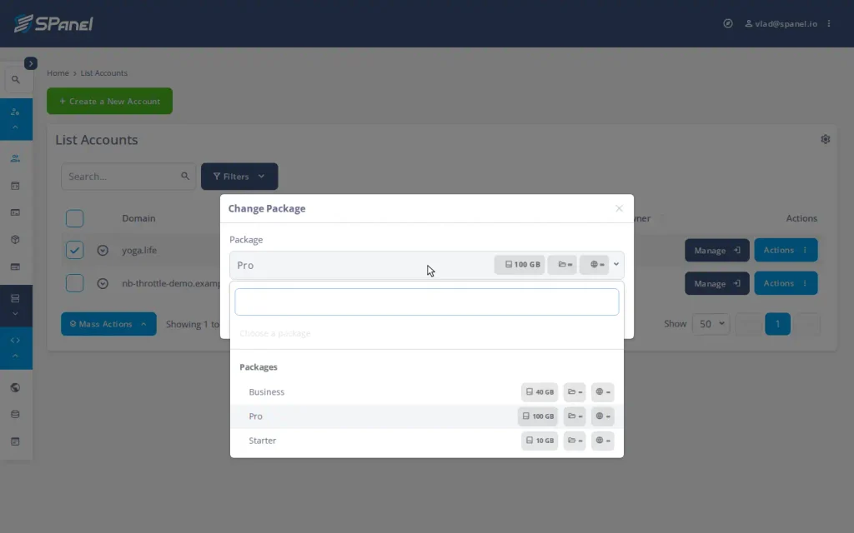
Task: Click the sidebar server icon
Action: coord(15,298)
